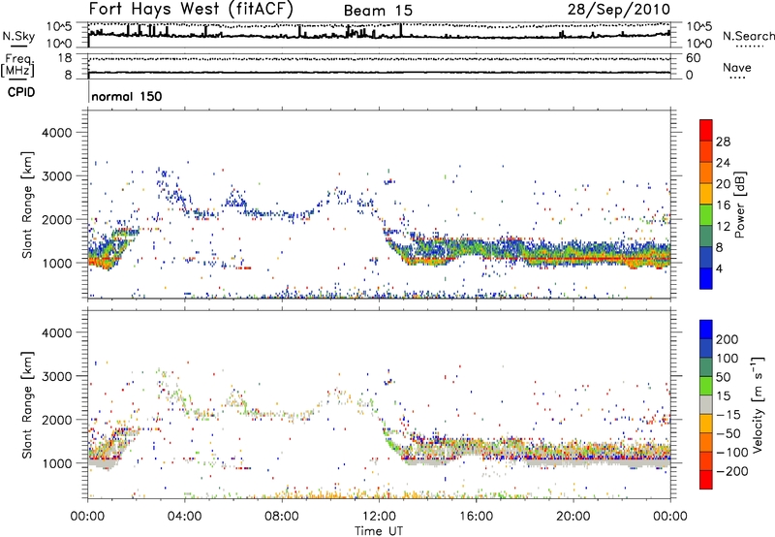775x537 pixels.
Task: Click the red segment at the top of the Power colorbar
Action: 706,131
